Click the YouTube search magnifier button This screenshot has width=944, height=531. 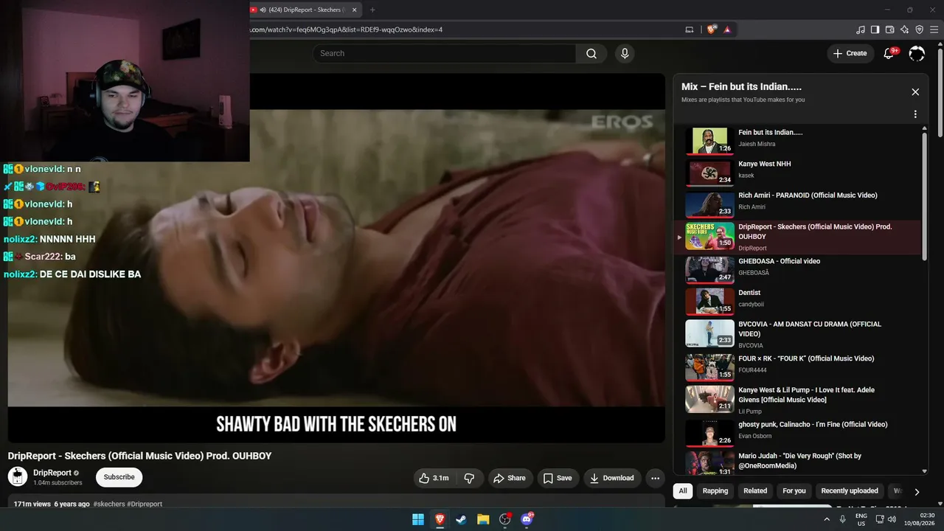591,53
